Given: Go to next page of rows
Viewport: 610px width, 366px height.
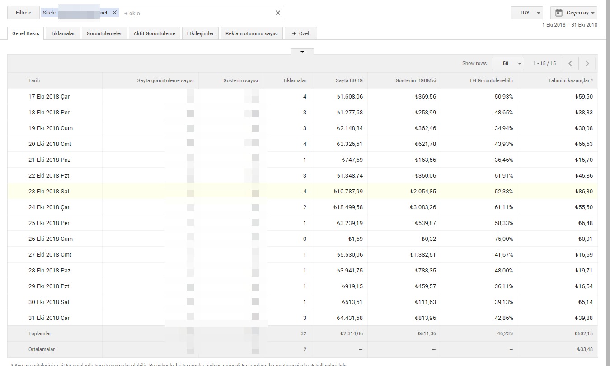Looking at the screenshot, I should click(587, 64).
